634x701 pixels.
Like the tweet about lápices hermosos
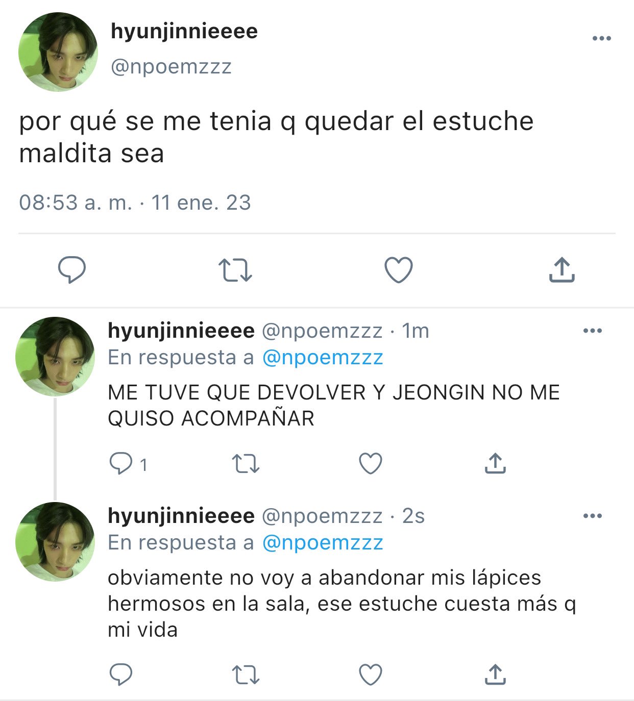[371, 674]
